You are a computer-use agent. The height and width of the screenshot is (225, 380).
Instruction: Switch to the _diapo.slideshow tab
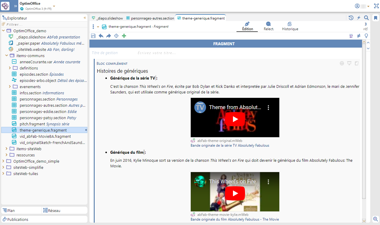pos(107,18)
